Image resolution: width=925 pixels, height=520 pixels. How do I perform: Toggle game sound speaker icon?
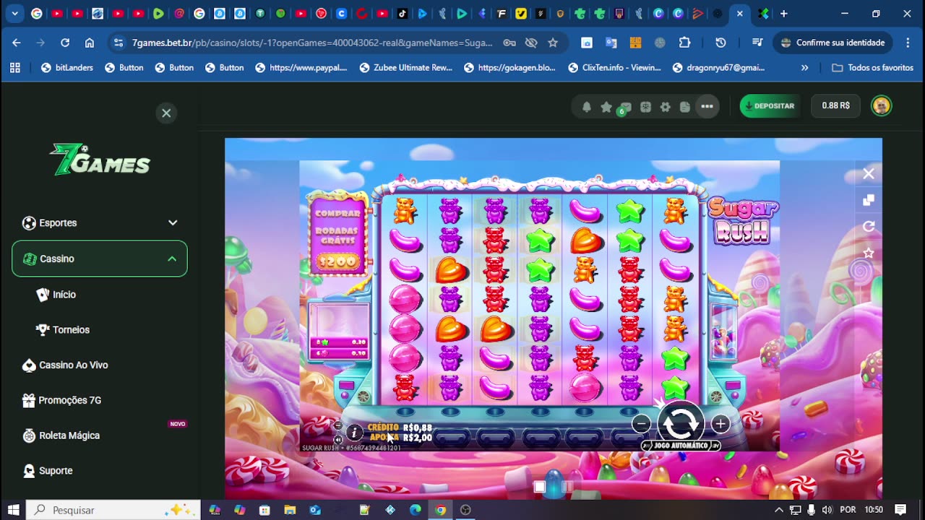tap(337, 439)
